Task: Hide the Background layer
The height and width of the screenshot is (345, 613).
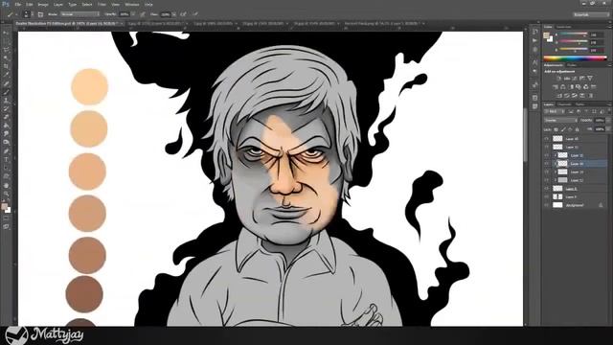Action: tap(547, 205)
